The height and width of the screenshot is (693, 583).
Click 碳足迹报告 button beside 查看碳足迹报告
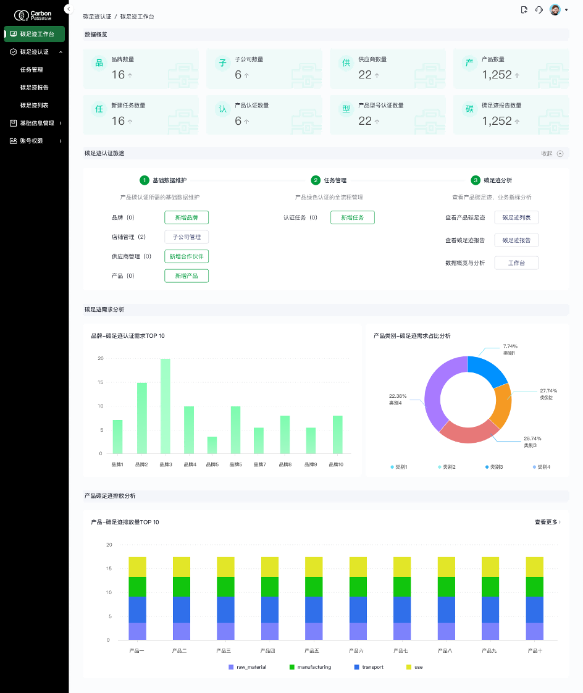(516, 240)
